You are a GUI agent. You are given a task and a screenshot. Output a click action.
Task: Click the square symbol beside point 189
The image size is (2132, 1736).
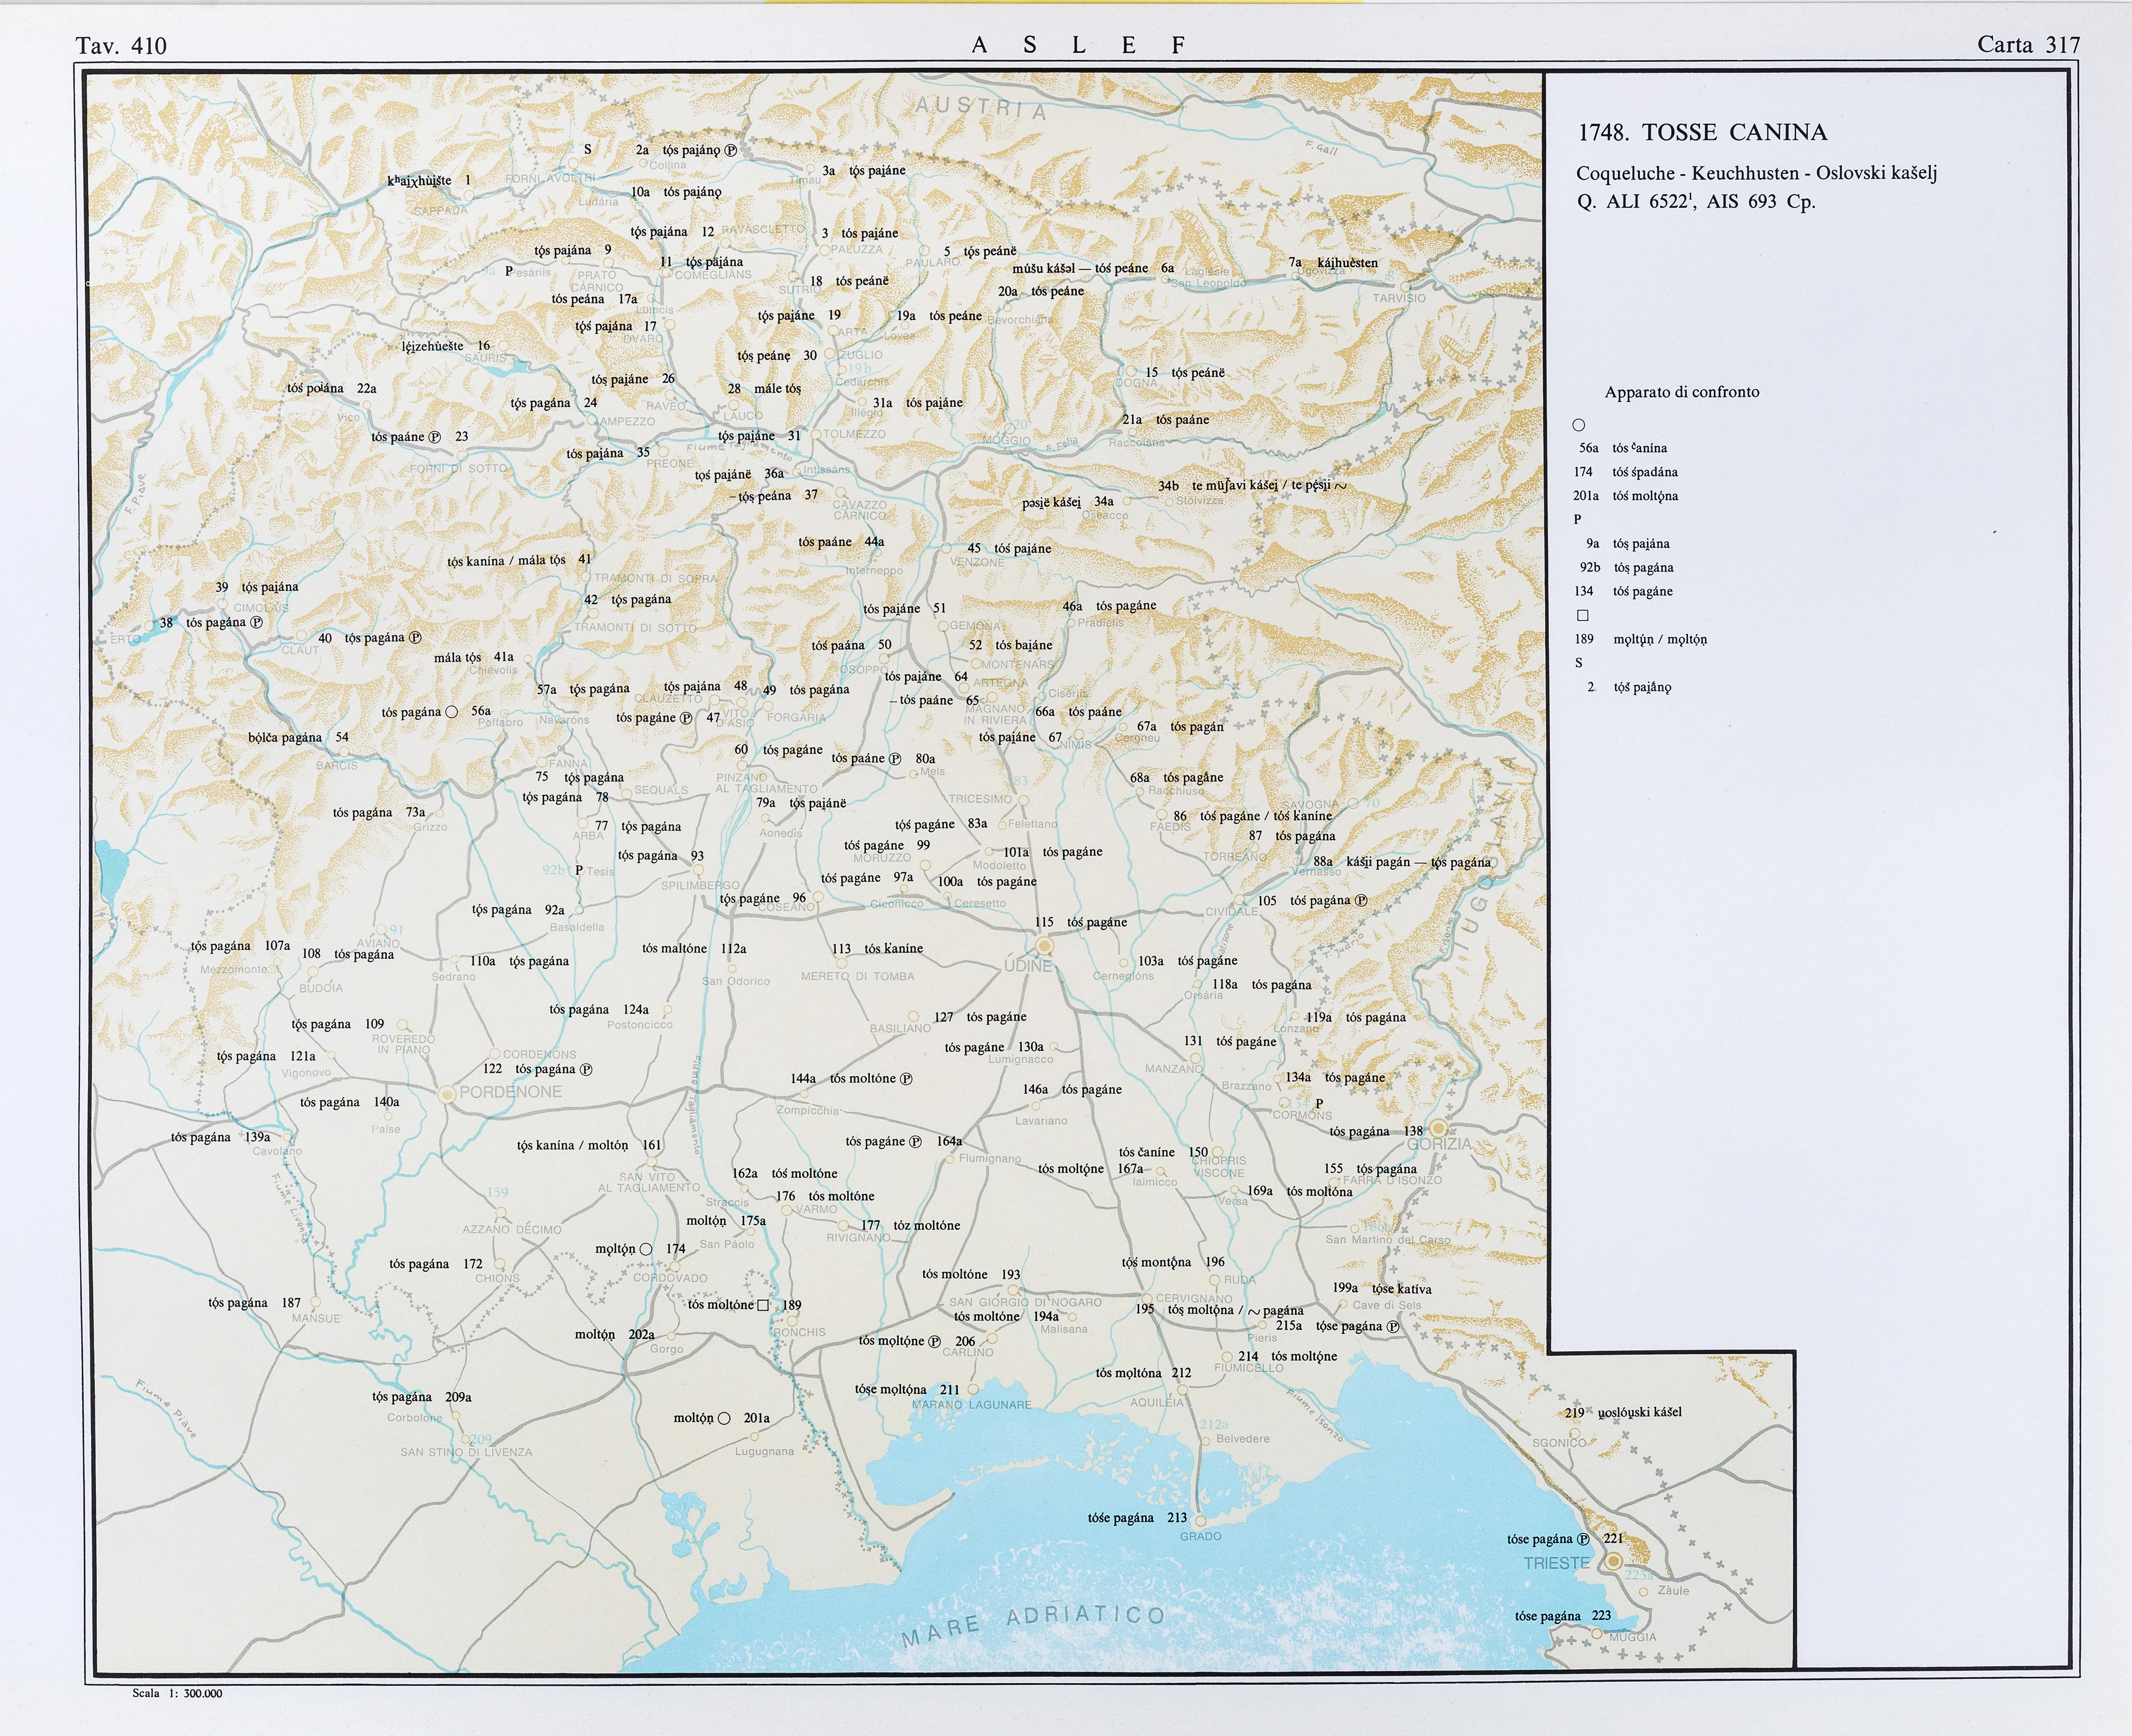(x=763, y=1305)
